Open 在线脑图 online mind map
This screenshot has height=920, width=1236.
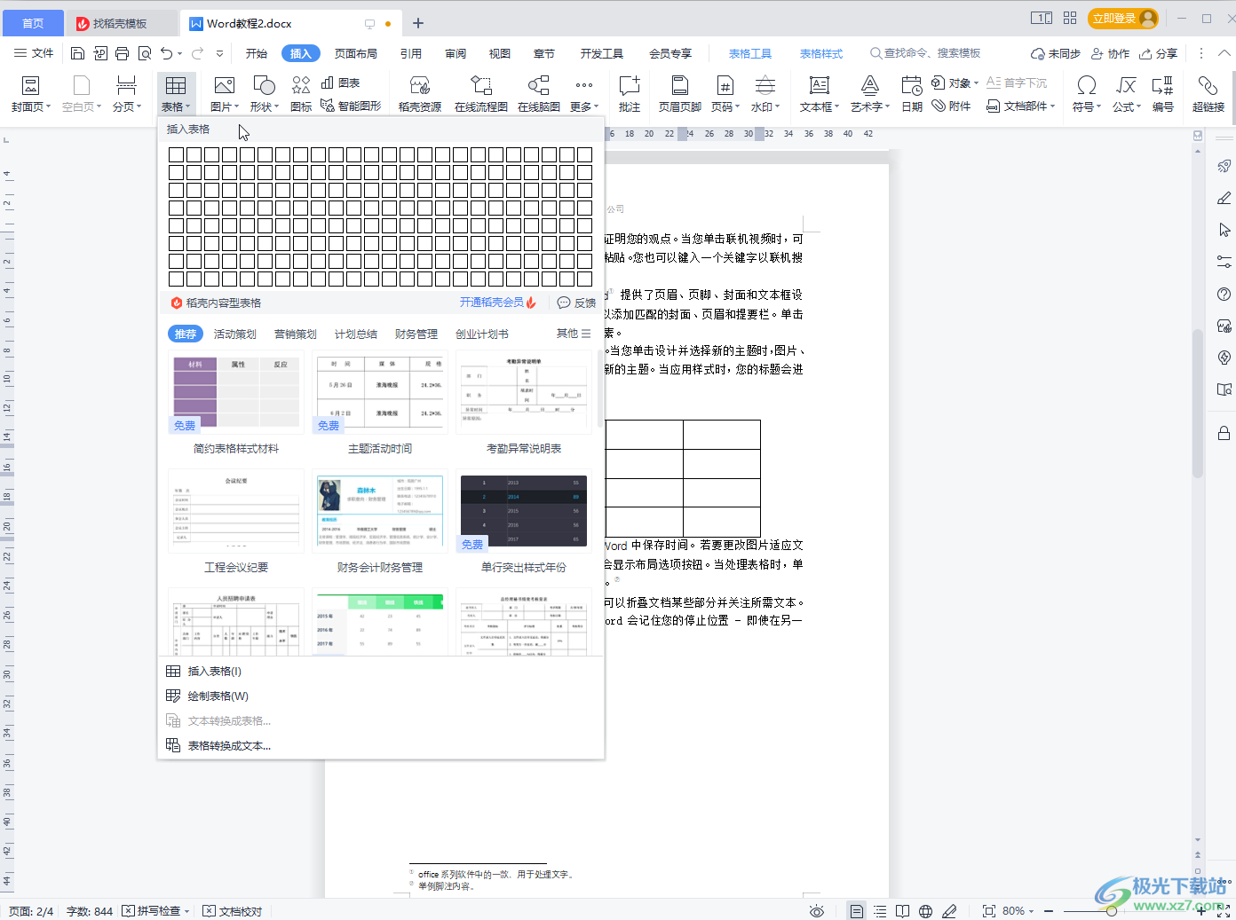[x=539, y=94]
